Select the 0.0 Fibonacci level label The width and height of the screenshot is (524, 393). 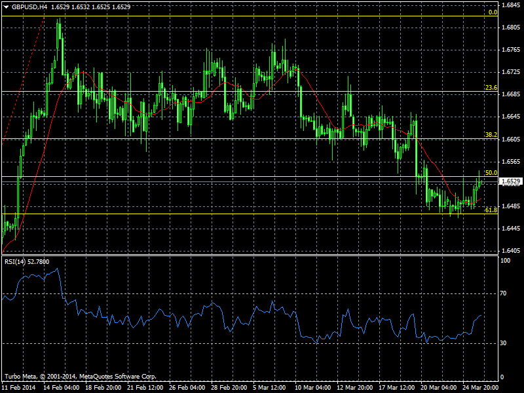tap(493, 12)
